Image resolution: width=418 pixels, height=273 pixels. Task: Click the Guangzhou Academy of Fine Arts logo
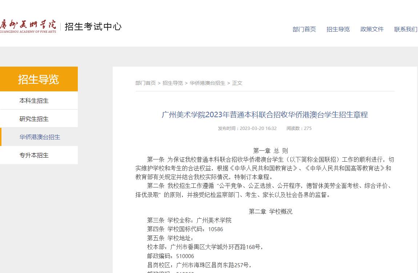click(x=28, y=27)
